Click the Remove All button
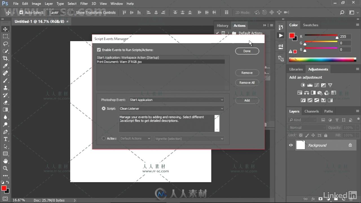 coord(247,83)
